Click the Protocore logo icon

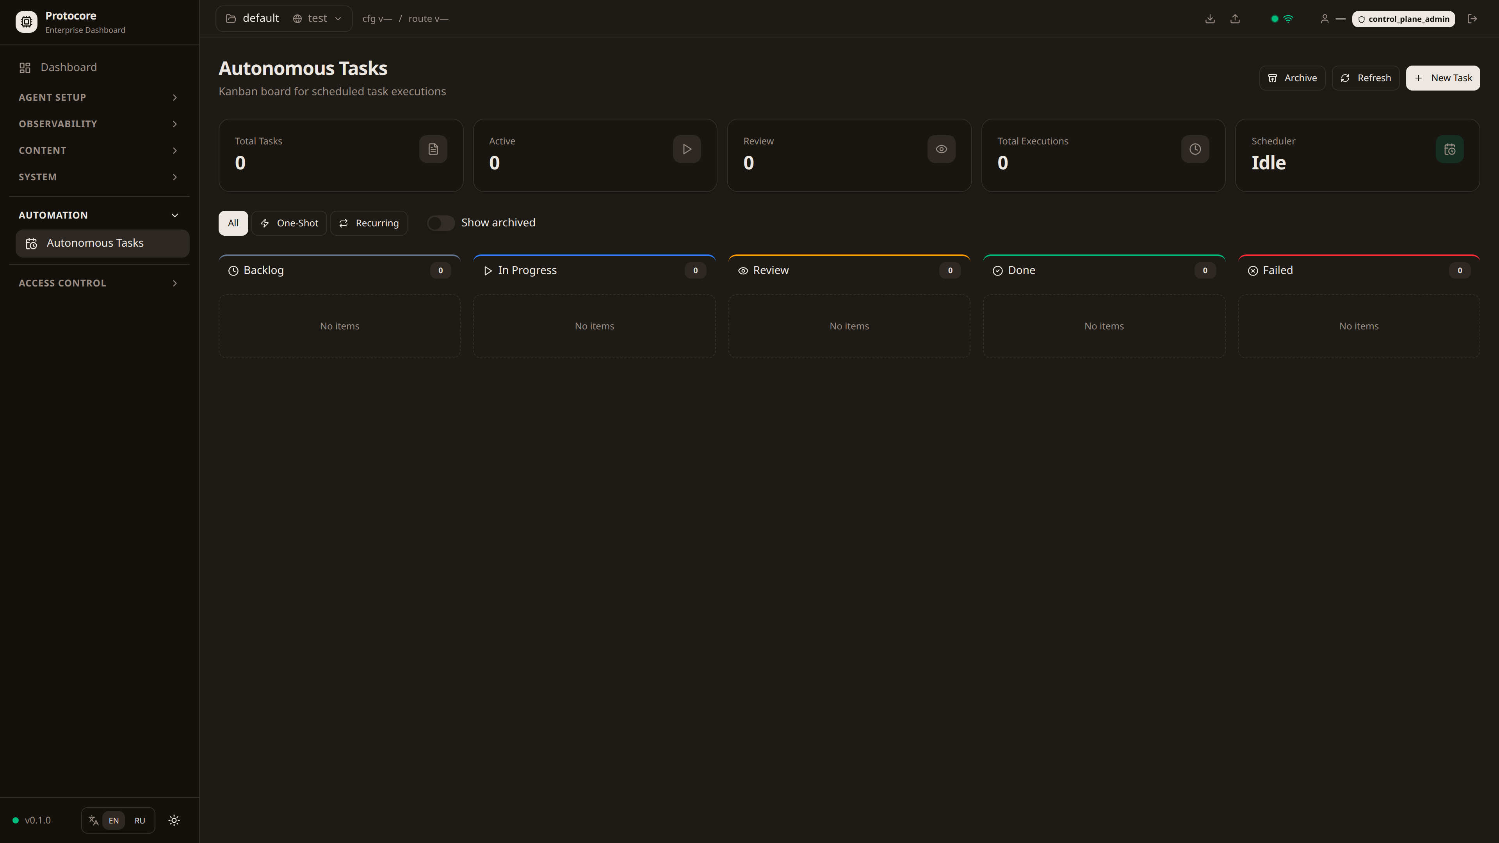tap(26, 21)
